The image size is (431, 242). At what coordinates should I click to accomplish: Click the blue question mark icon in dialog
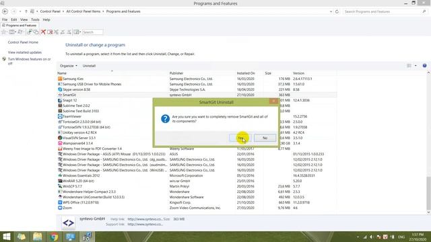[x=165, y=119]
